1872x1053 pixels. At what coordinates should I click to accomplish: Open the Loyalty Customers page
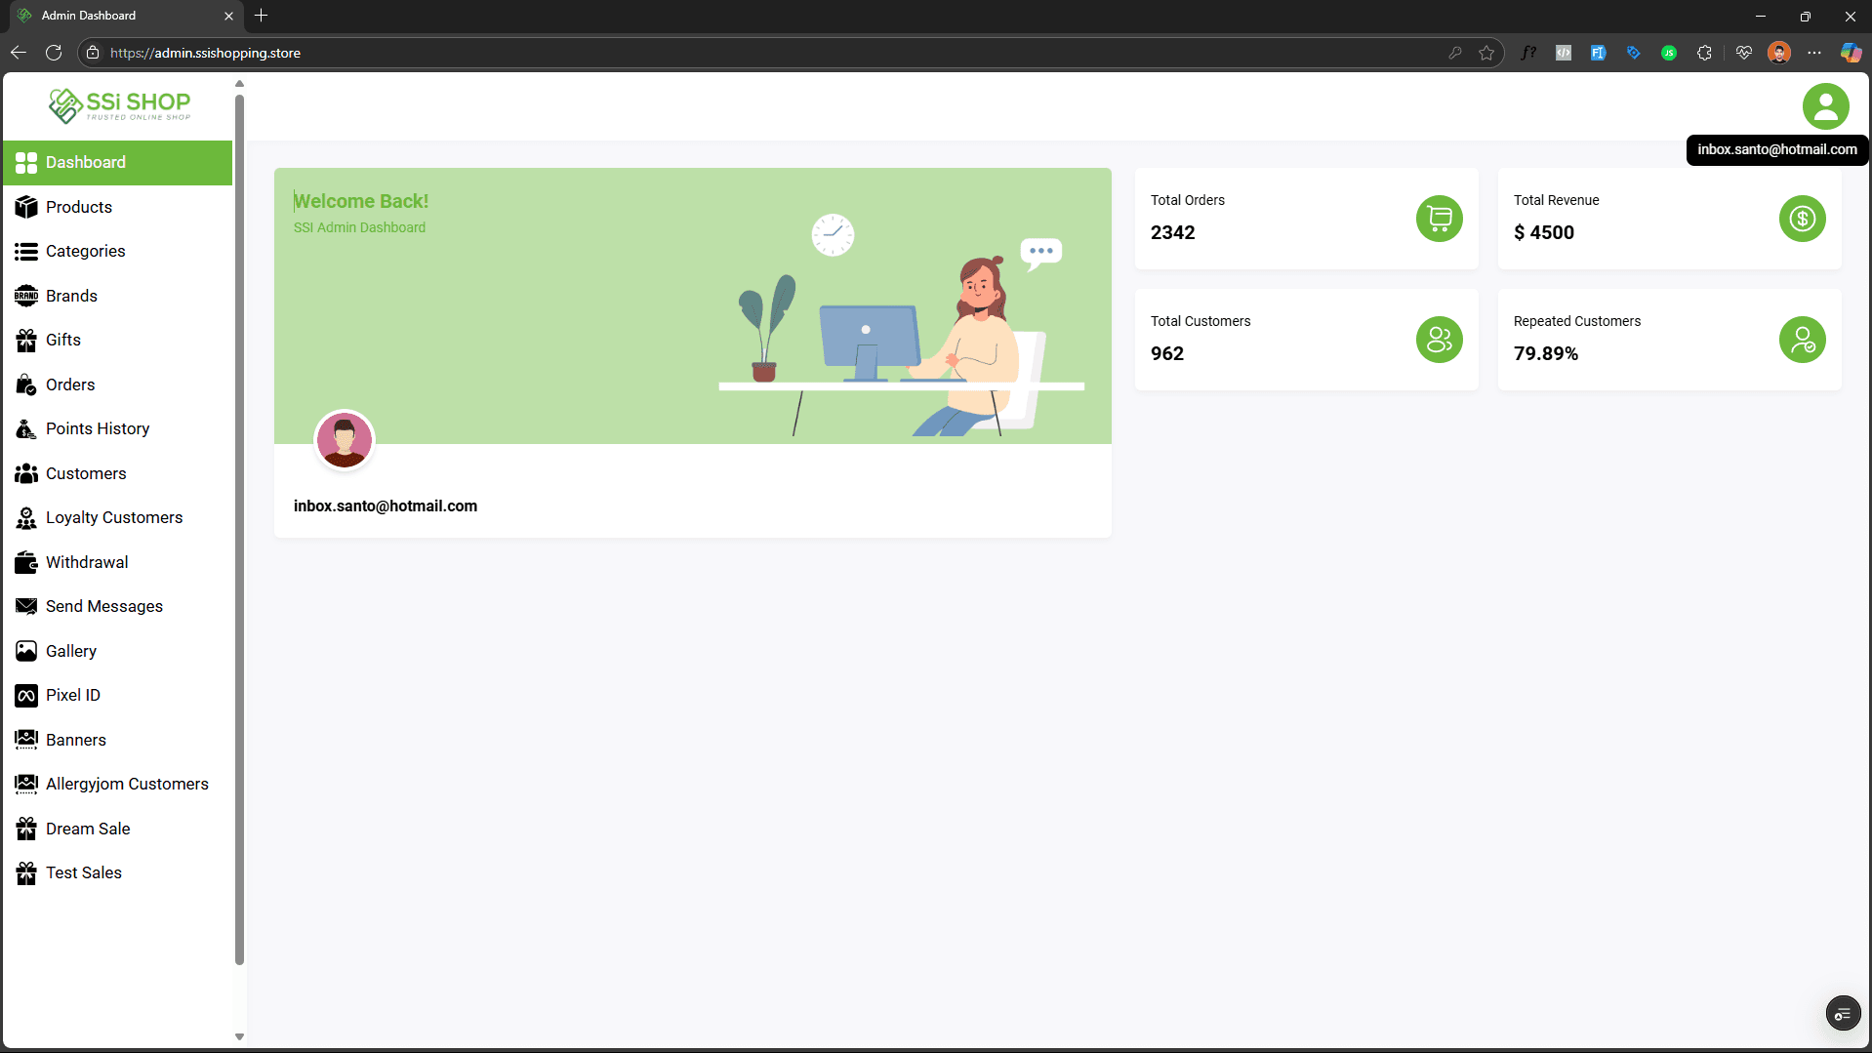[x=114, y=517]
